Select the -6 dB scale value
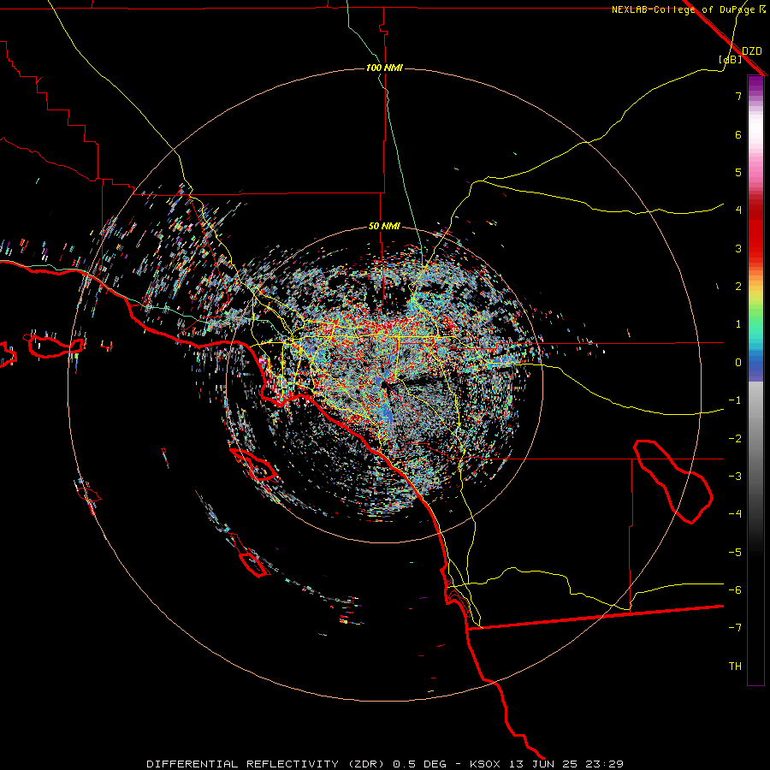This screenshot has width=770, height=770. tap(735, 590)
